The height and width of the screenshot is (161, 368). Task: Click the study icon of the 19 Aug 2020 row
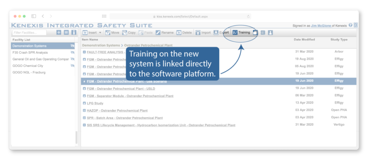84,60
